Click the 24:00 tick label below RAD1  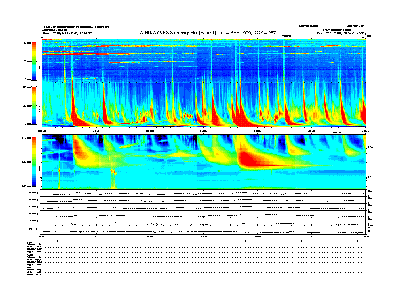pos(365,131)
